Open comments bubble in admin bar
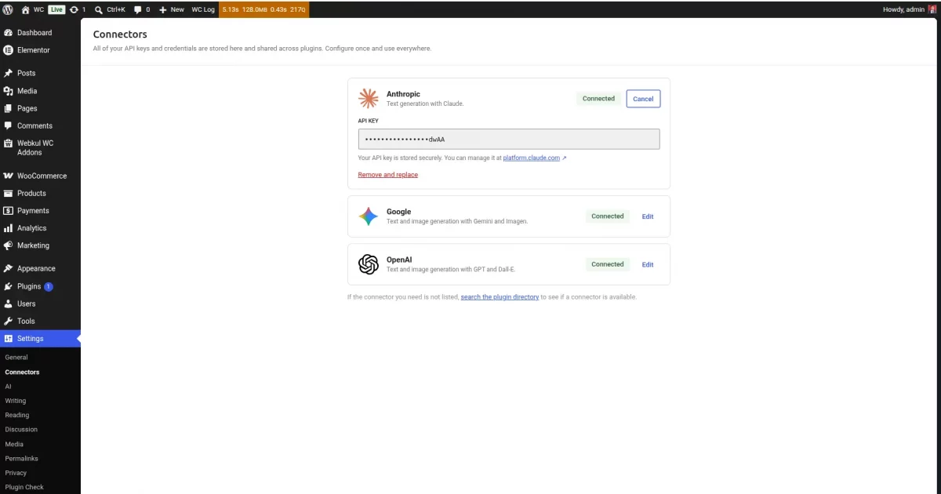This screenshot has width=941, height=494. [142, 9]
